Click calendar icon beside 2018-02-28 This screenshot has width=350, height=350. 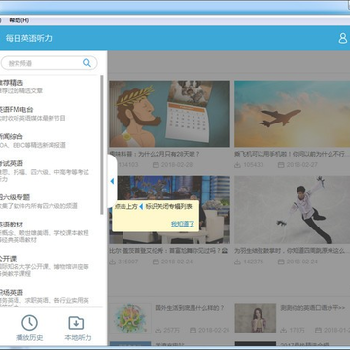coord(156,165)
